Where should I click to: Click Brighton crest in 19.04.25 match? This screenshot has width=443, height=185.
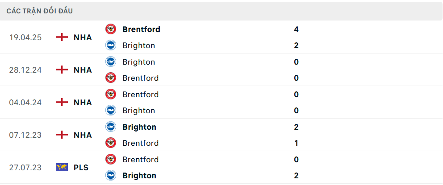pos(110,45)
